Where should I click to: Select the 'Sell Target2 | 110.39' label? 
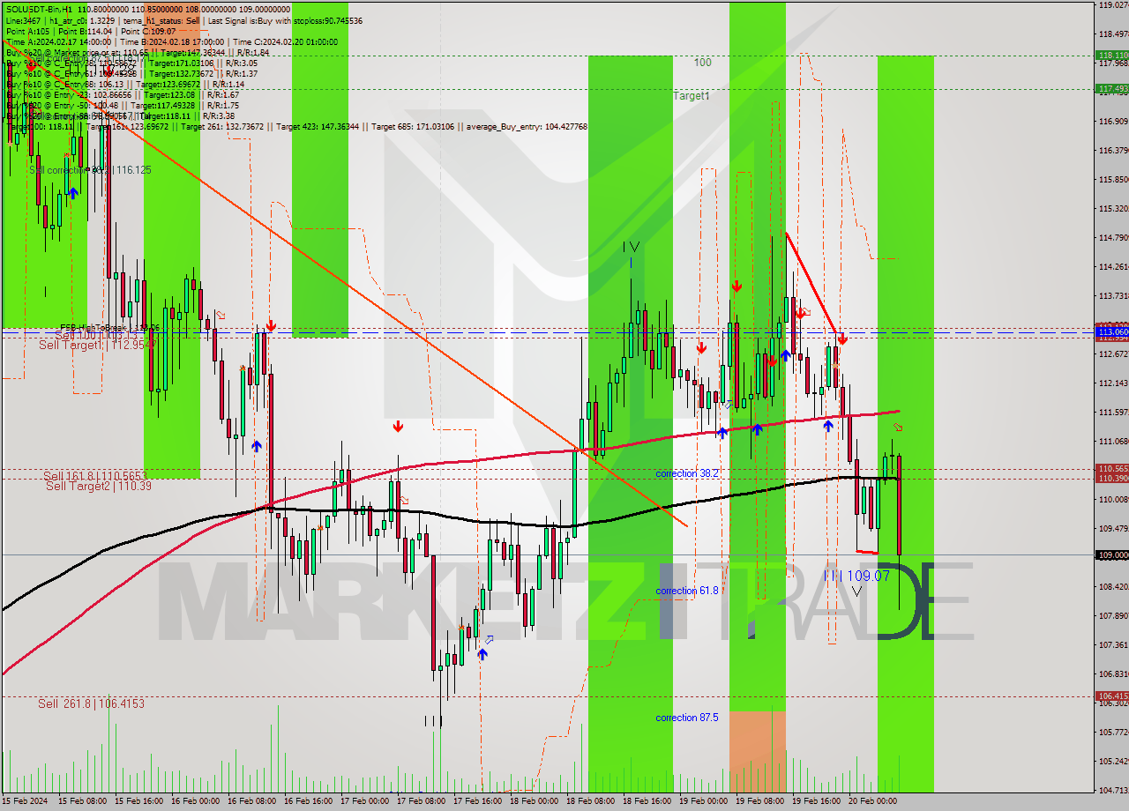(x=99, y=486)
